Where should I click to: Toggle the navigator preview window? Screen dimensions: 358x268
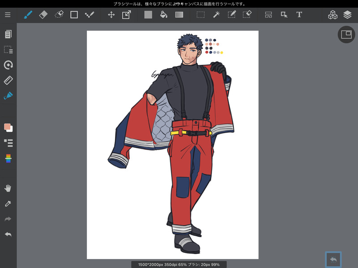(346, 34)
